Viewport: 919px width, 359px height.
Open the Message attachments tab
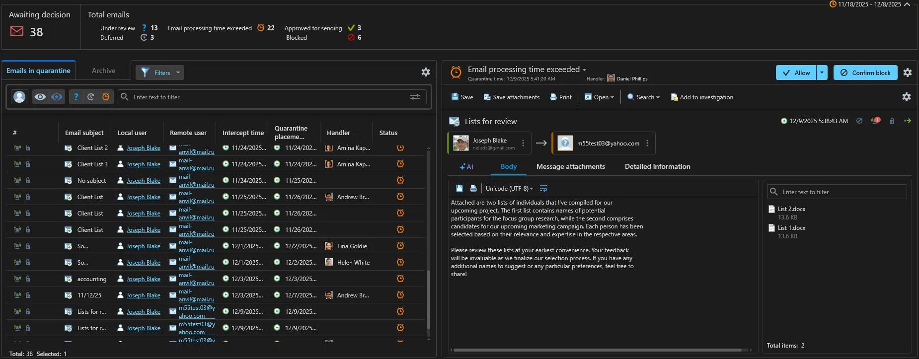pos(571,166)
